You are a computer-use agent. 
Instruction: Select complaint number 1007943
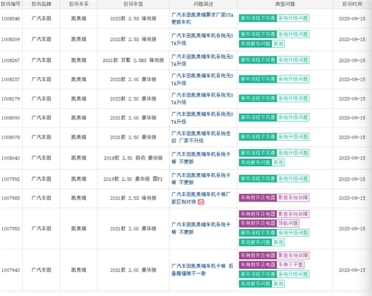pos(11,270)
